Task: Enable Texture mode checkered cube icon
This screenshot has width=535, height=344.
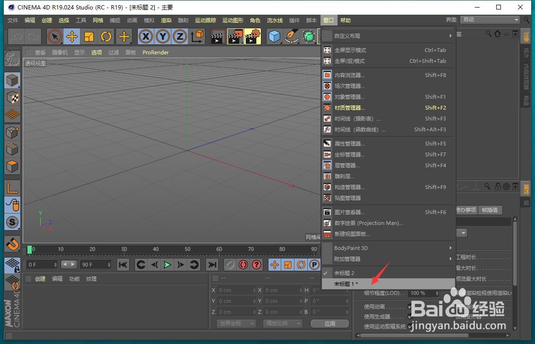Action: pyautogui.click(x=12, y=98)
